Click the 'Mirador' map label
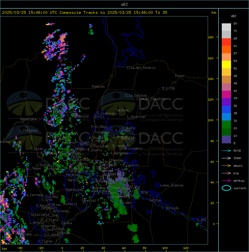This screenshot has height=252, width=249. click(126, 203)
